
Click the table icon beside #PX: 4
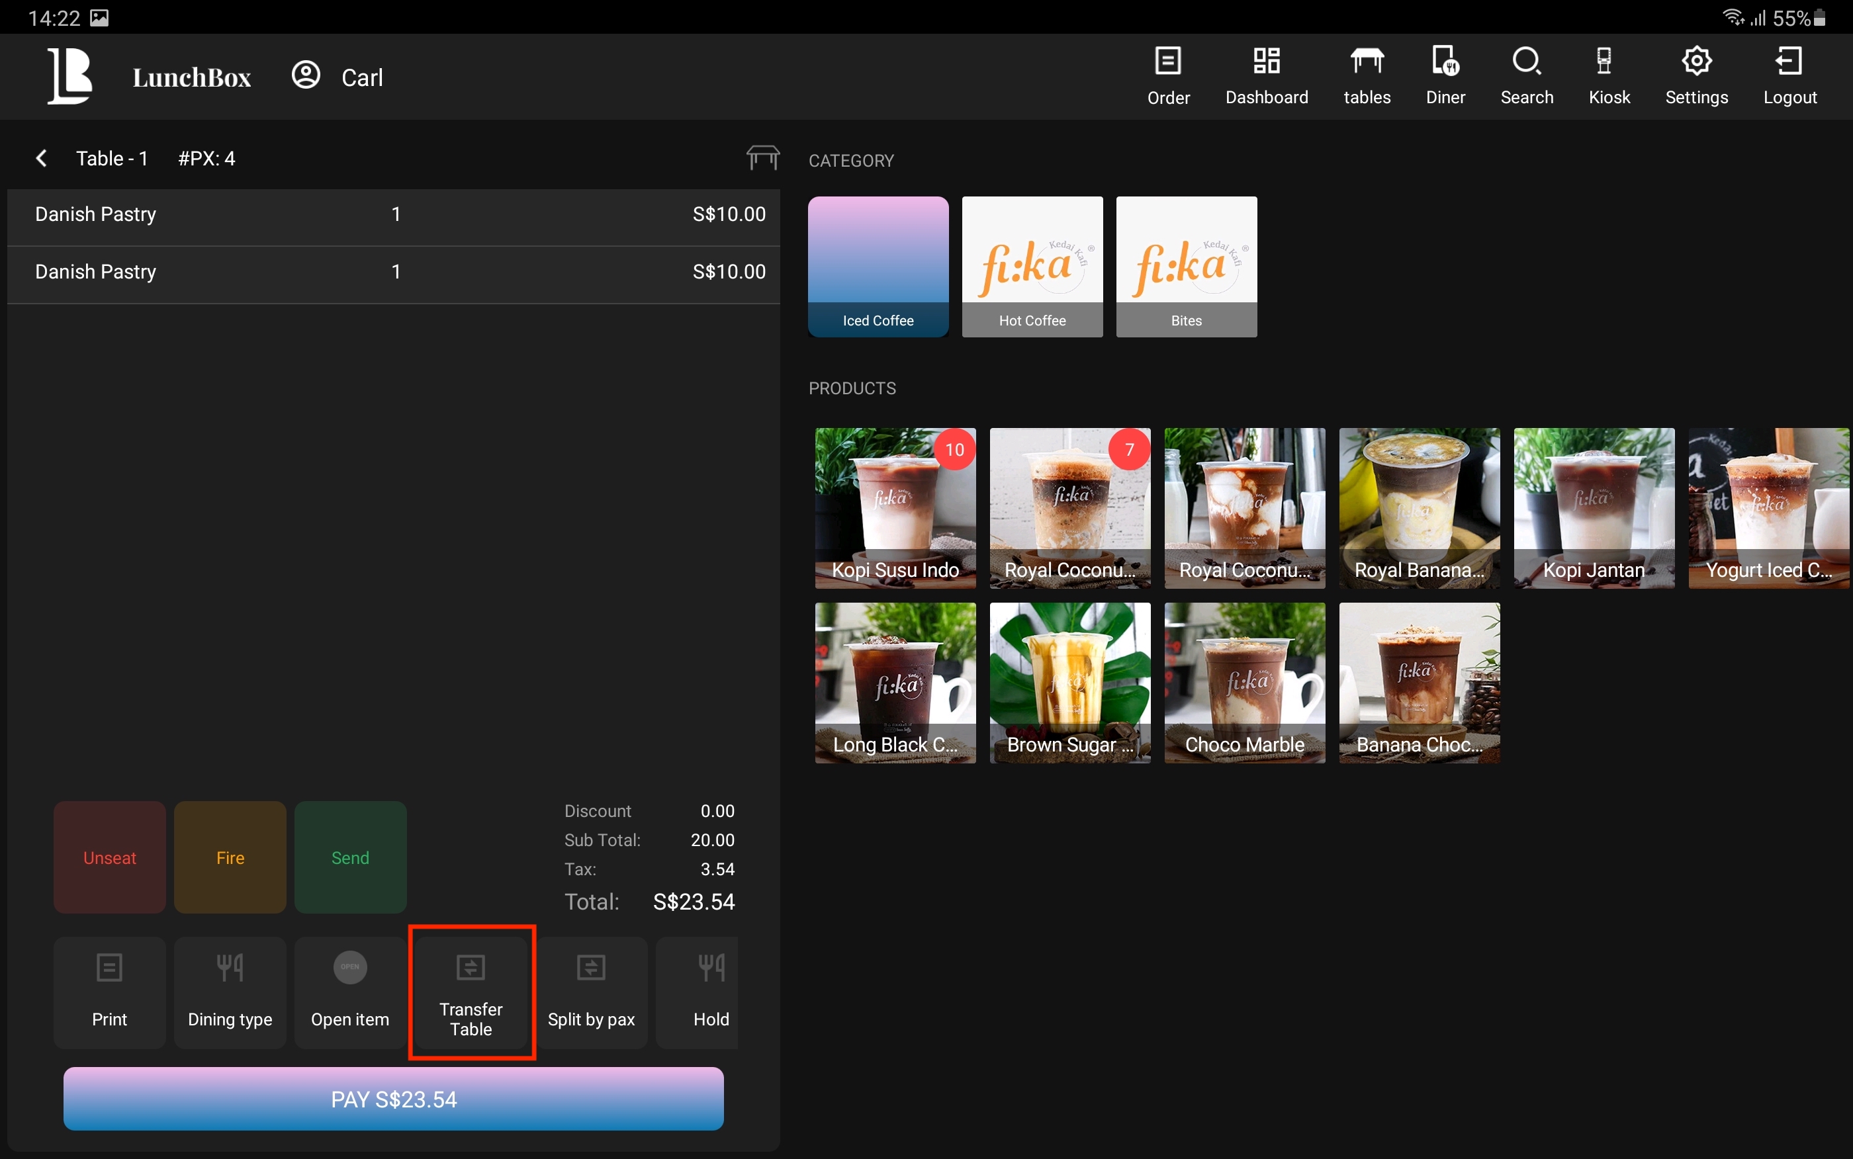click(x=762, y=158)
